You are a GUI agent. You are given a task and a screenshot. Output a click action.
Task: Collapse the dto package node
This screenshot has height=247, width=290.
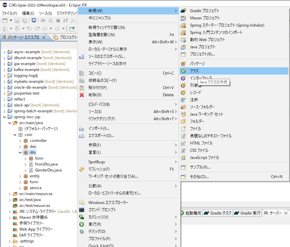click(20, 153)
